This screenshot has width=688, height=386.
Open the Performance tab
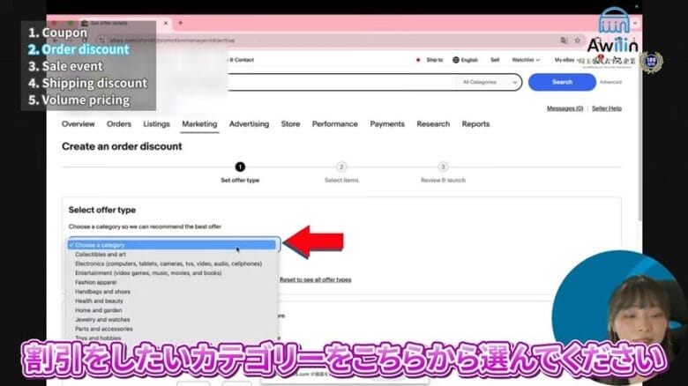click(335, 124)
